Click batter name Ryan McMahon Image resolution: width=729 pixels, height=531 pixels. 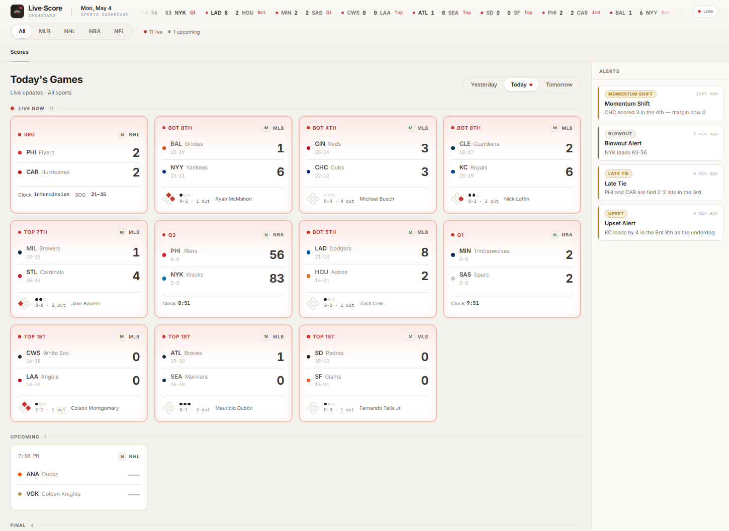click(234, 199)
